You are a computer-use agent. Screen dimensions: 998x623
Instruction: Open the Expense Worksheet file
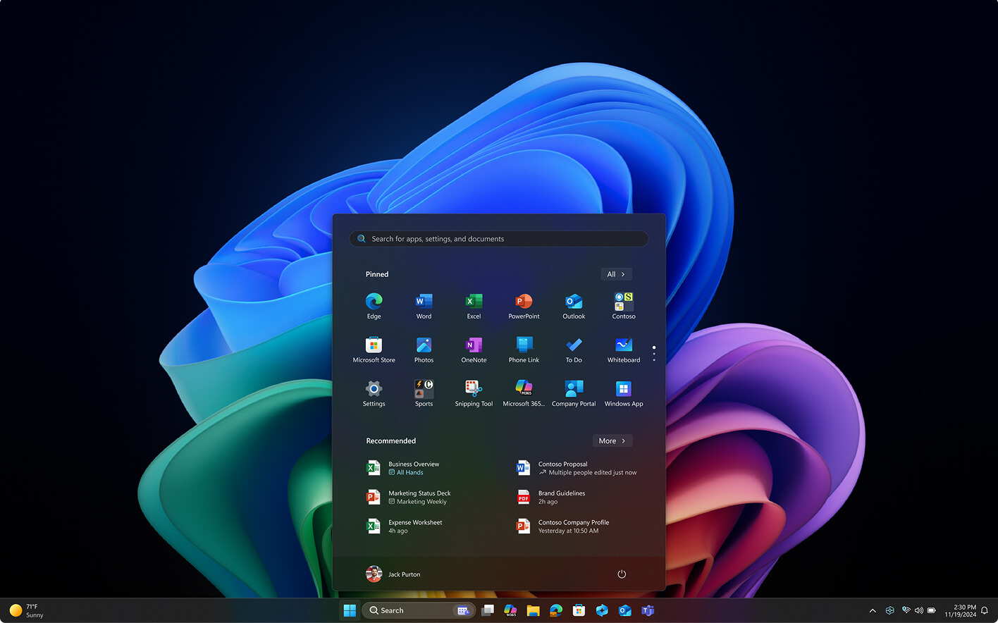pyautogui.click(x=415, y=526)
